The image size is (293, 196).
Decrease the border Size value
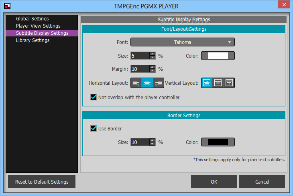[153, 144]
